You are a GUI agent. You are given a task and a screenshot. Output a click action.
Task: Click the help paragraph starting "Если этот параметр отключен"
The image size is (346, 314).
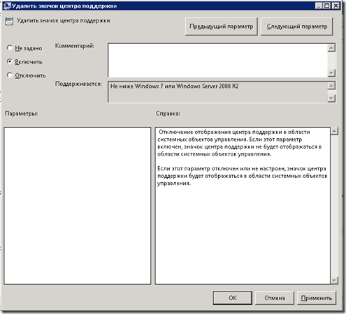point(243,176)
